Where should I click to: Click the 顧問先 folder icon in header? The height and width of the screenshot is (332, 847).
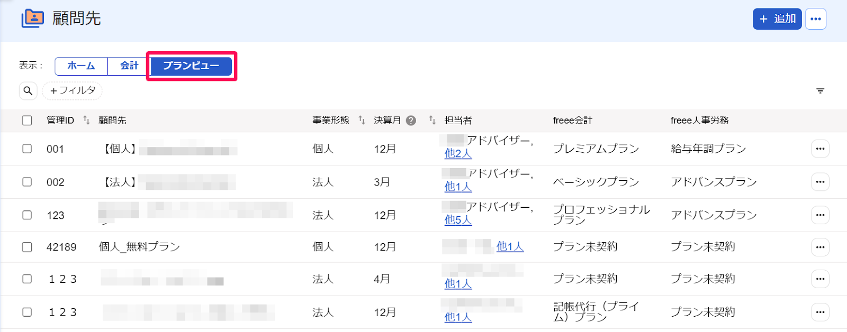(33, 18)
